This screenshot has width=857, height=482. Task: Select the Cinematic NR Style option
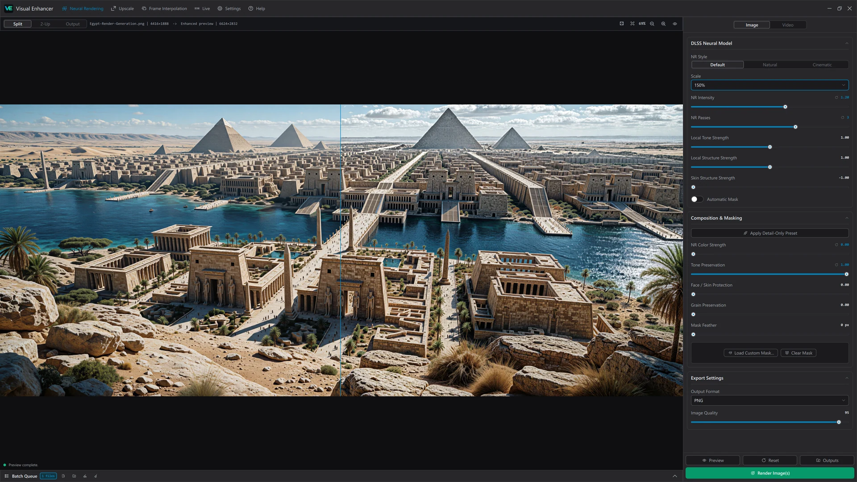[x=822, y=65]
